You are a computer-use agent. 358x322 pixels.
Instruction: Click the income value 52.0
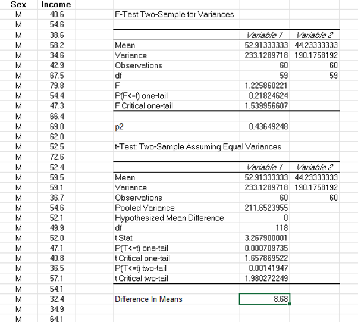click(56, 237)
